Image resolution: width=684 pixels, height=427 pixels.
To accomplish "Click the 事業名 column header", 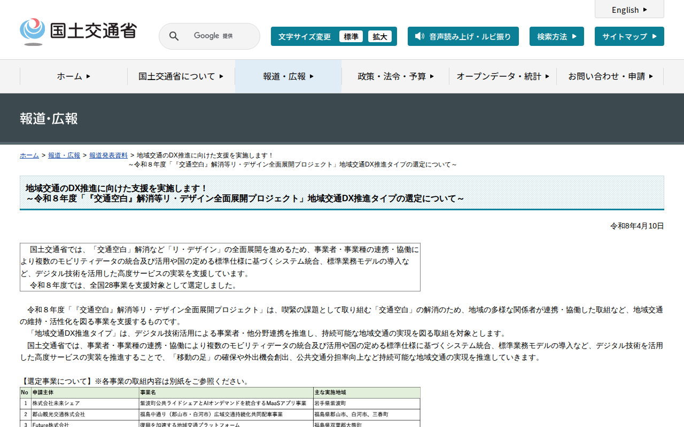I will pyautogui.click(x=226, y=392).
